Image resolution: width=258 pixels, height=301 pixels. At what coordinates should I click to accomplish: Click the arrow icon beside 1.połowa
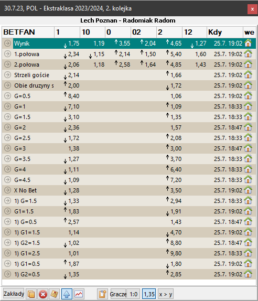pyautogui.click(x=7, y=54)
